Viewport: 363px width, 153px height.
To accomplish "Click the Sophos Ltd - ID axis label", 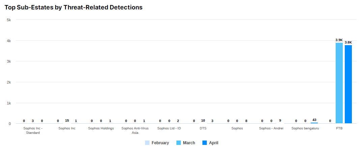I will pos(169,128).
